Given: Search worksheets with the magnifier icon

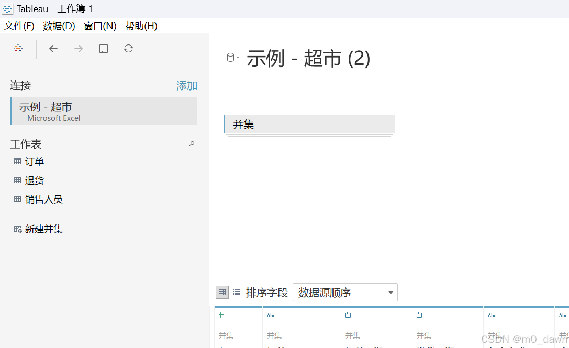Looking at the screenshot, I should [192, 144].
